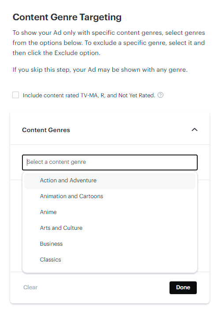221x321 pixels.
Task: Click the Clear link
Action: point(30,288)
